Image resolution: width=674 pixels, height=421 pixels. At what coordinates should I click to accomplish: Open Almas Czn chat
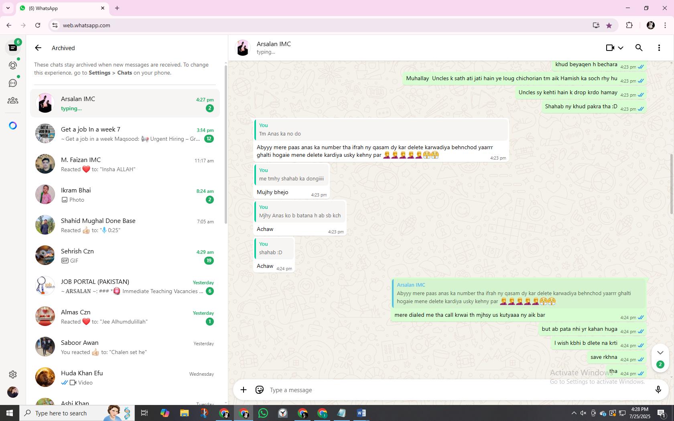tap(125, 317)
